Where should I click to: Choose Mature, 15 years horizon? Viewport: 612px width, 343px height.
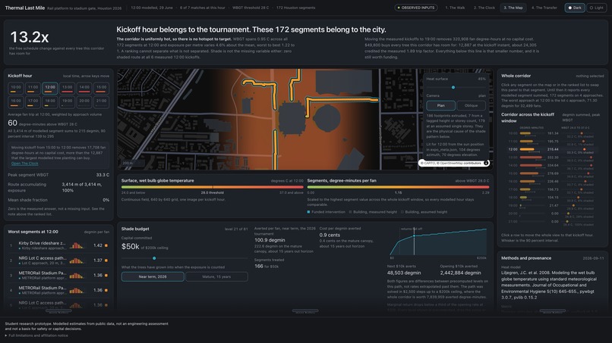[x=216, y=277]
